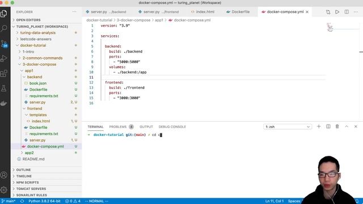This screenshot has height=204, width=363.
Task: Click Python 3.8.2 64-bit interpreter selector
Action: tap(44, 201)
